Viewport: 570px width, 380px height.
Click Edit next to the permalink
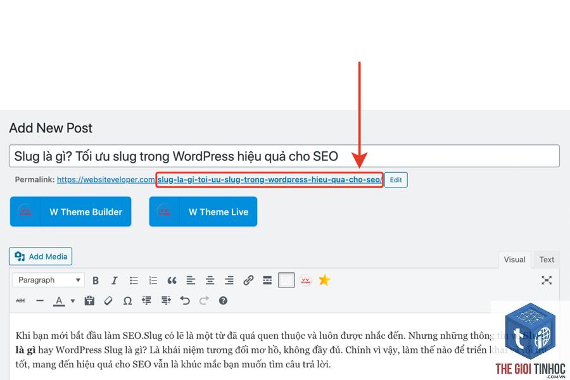(x=396, y=180)
